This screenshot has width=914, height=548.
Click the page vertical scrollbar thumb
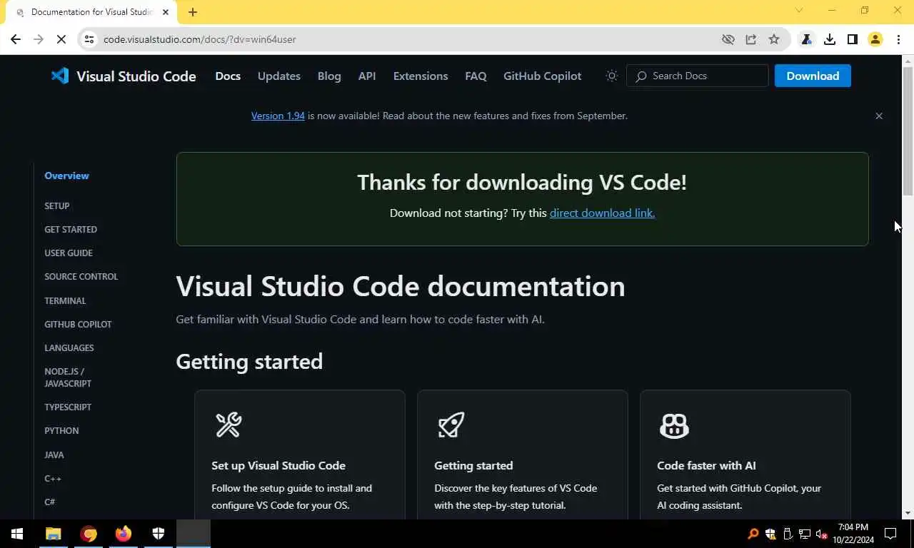point(908,130)
